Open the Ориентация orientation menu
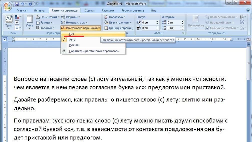Image resolution: width=252 pixels, height=142 pixels. coord(47,17)
